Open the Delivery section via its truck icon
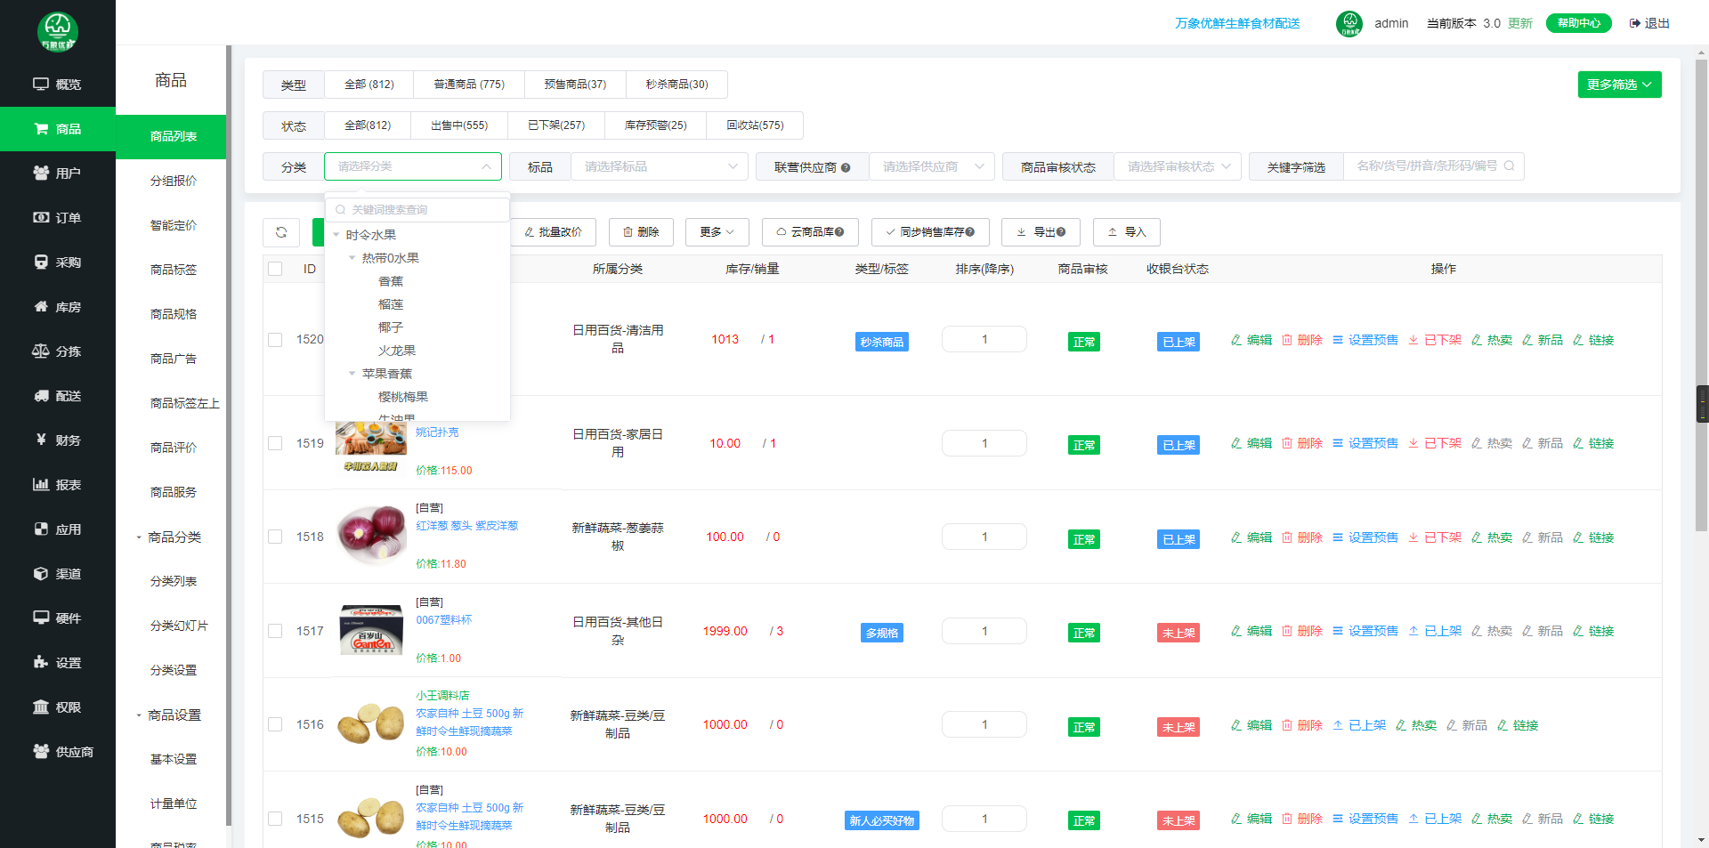 [x=41, y=396]
